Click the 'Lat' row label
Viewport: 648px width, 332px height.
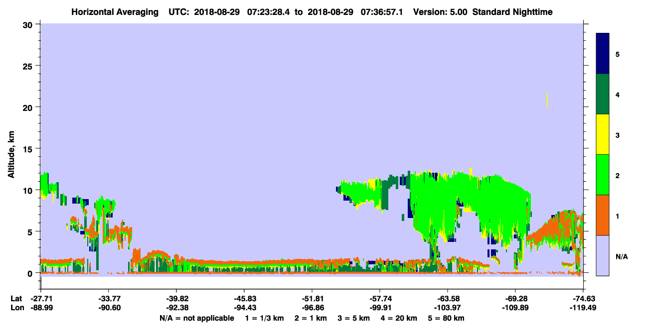(16, 299)
